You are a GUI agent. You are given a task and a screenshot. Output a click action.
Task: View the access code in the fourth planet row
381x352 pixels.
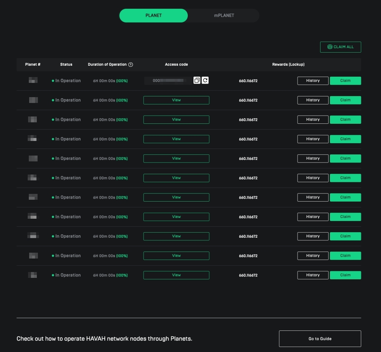click(176, 139)
